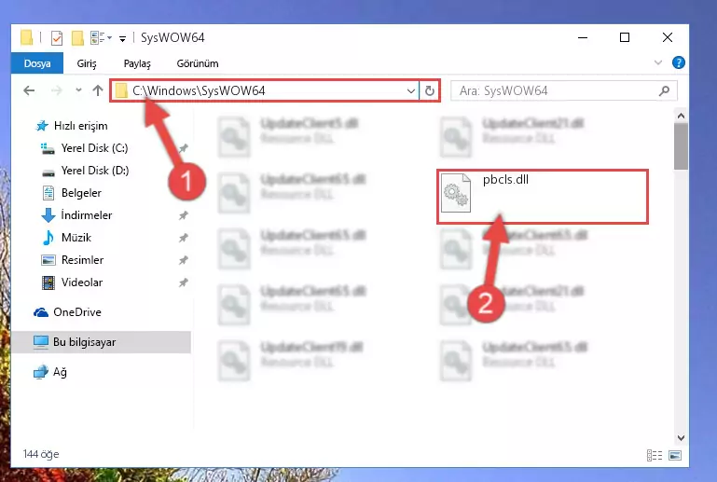Switch to details view icon in status bar
This screenshot has width=717, height=482.
(x=655, y=455)
